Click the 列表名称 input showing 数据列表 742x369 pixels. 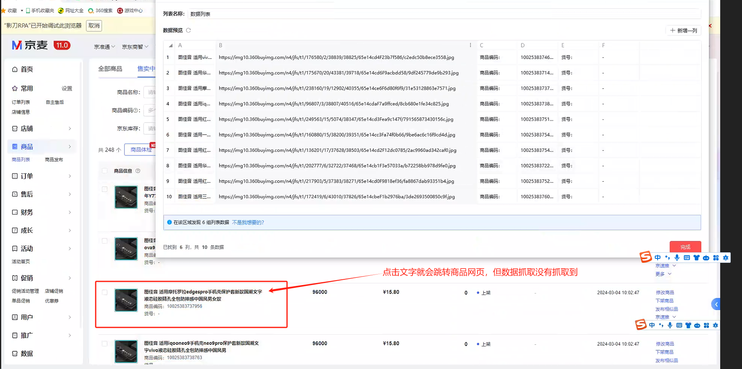click(444, 14)
